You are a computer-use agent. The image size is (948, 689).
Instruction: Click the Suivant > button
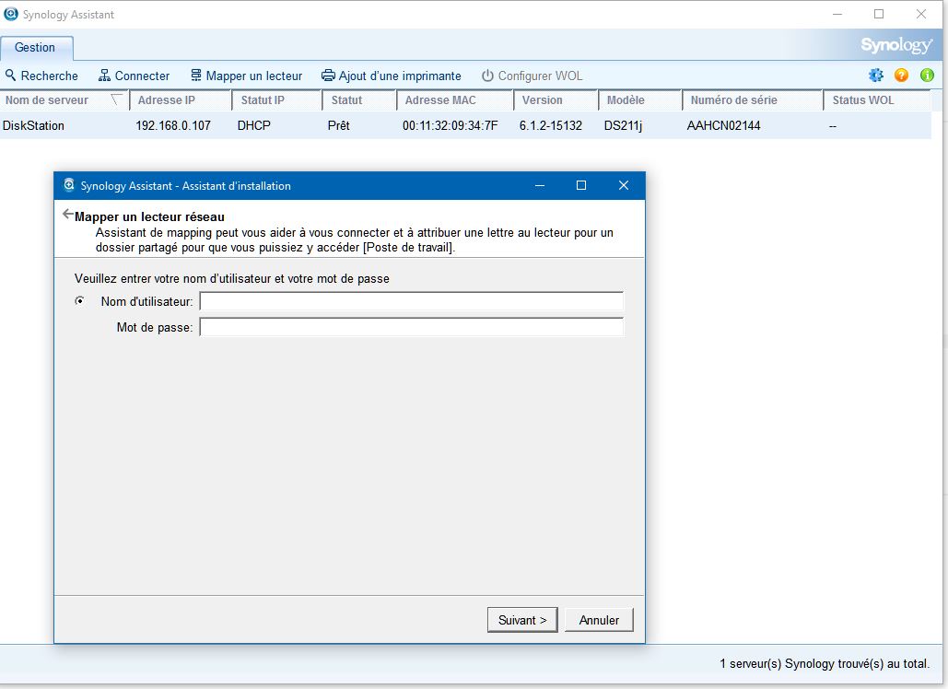tap(522, 620)
